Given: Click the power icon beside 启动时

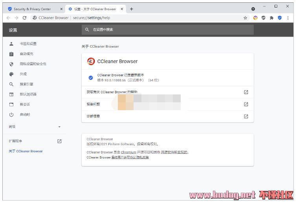Looking at the screenshot, I should click(x=11, y=114).
